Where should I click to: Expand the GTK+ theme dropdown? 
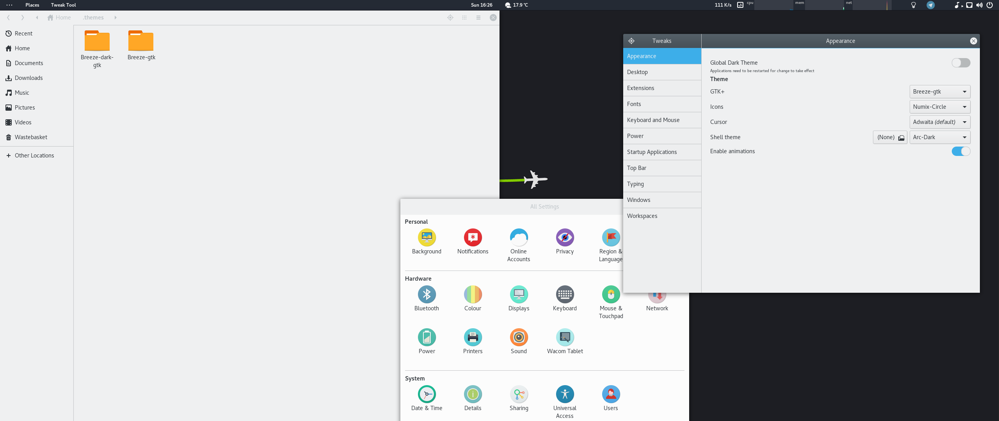pos(939,92)
